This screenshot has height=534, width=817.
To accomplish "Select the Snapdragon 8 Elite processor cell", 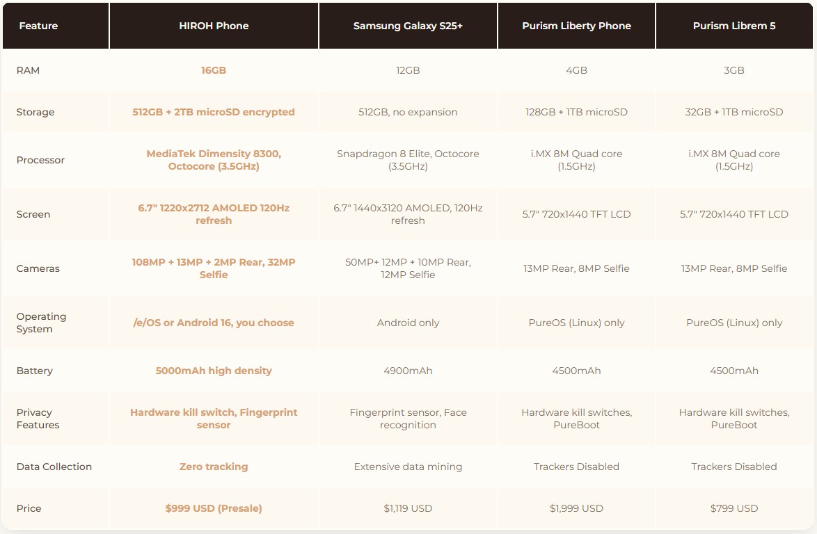I will point(408,160).
